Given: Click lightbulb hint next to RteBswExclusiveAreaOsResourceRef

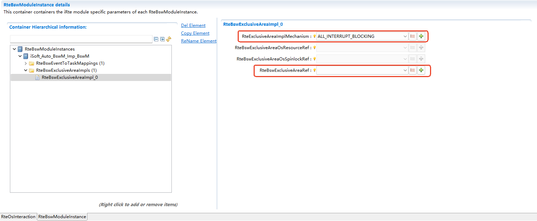Looking at the screenshot, I should 314,47.
